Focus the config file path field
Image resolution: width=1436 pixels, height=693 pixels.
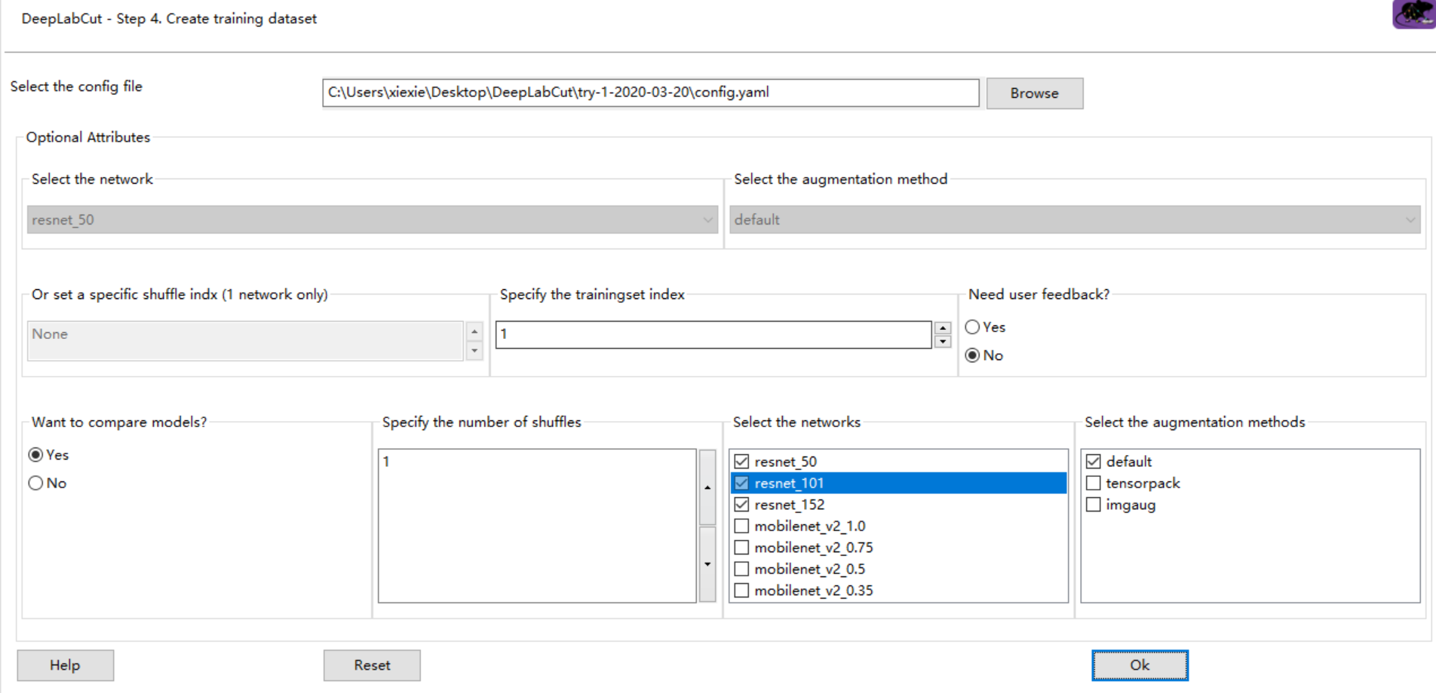click(x=650, y=93)
